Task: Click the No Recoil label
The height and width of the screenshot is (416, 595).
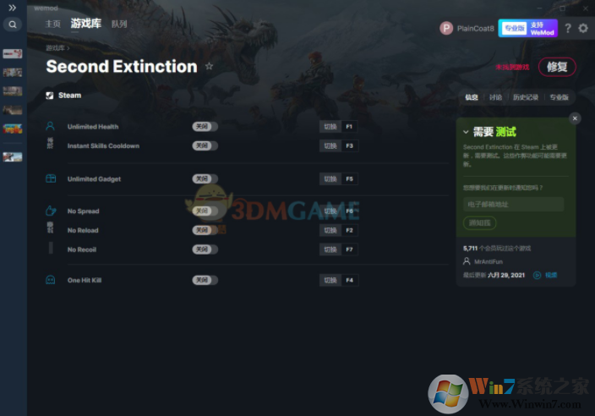Action: (x=82, y=249)
